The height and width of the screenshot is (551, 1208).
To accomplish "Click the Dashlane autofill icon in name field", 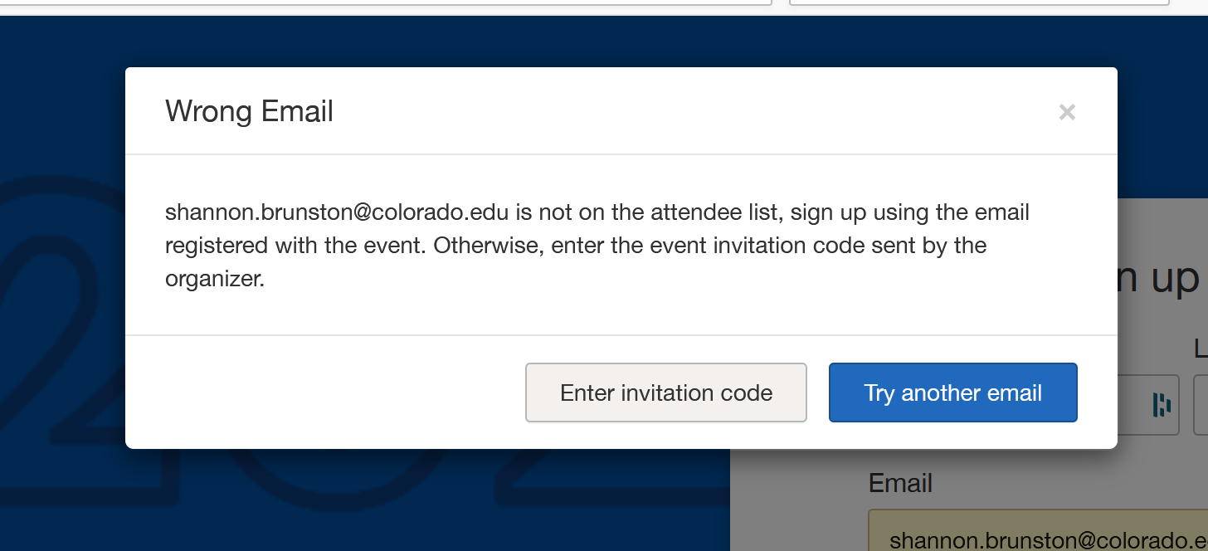I will (1162, 405).
